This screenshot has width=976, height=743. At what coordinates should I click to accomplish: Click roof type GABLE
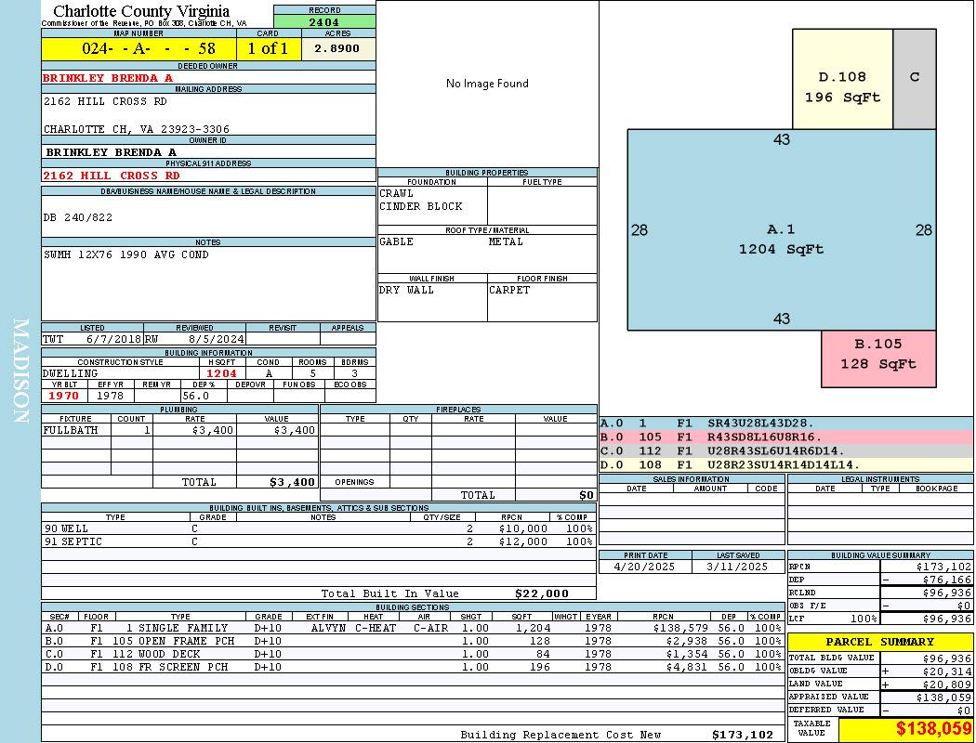click(397, 241)
